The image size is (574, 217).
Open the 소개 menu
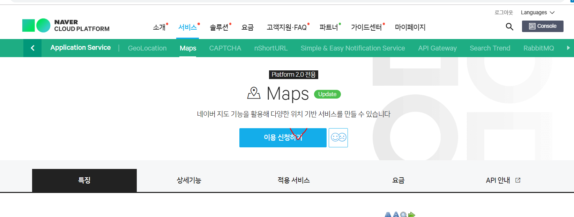[159, 27]
